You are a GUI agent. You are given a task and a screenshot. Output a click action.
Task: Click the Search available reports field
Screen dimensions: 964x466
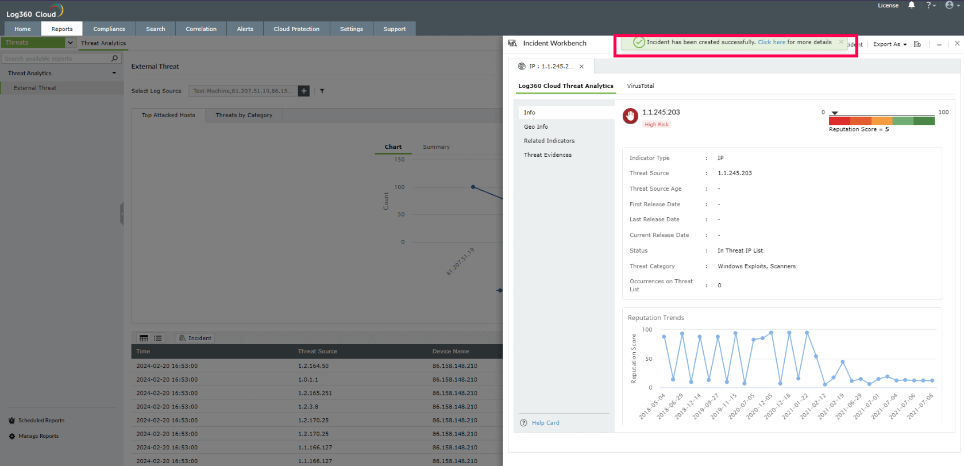pos(56,59)
